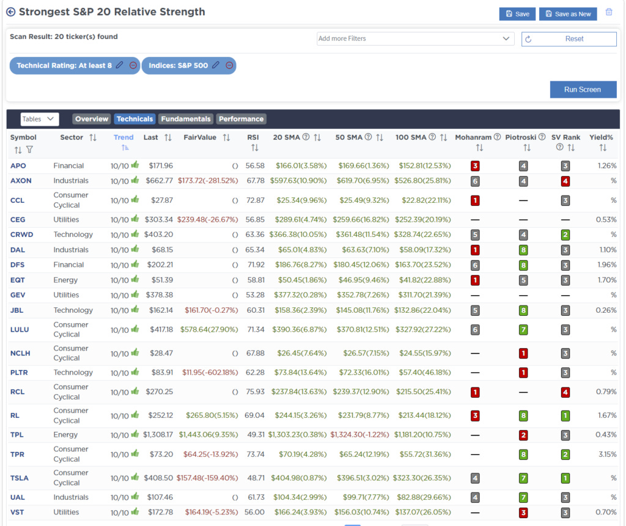Switch to the Fundamentals tab

(185, 119)
